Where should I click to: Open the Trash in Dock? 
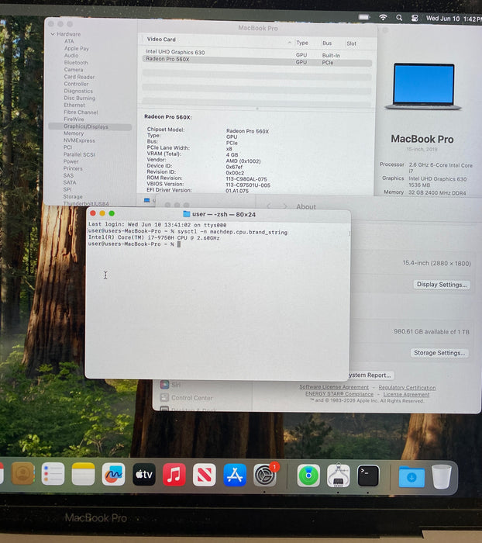pyautogui.click(x=442, y=477)
